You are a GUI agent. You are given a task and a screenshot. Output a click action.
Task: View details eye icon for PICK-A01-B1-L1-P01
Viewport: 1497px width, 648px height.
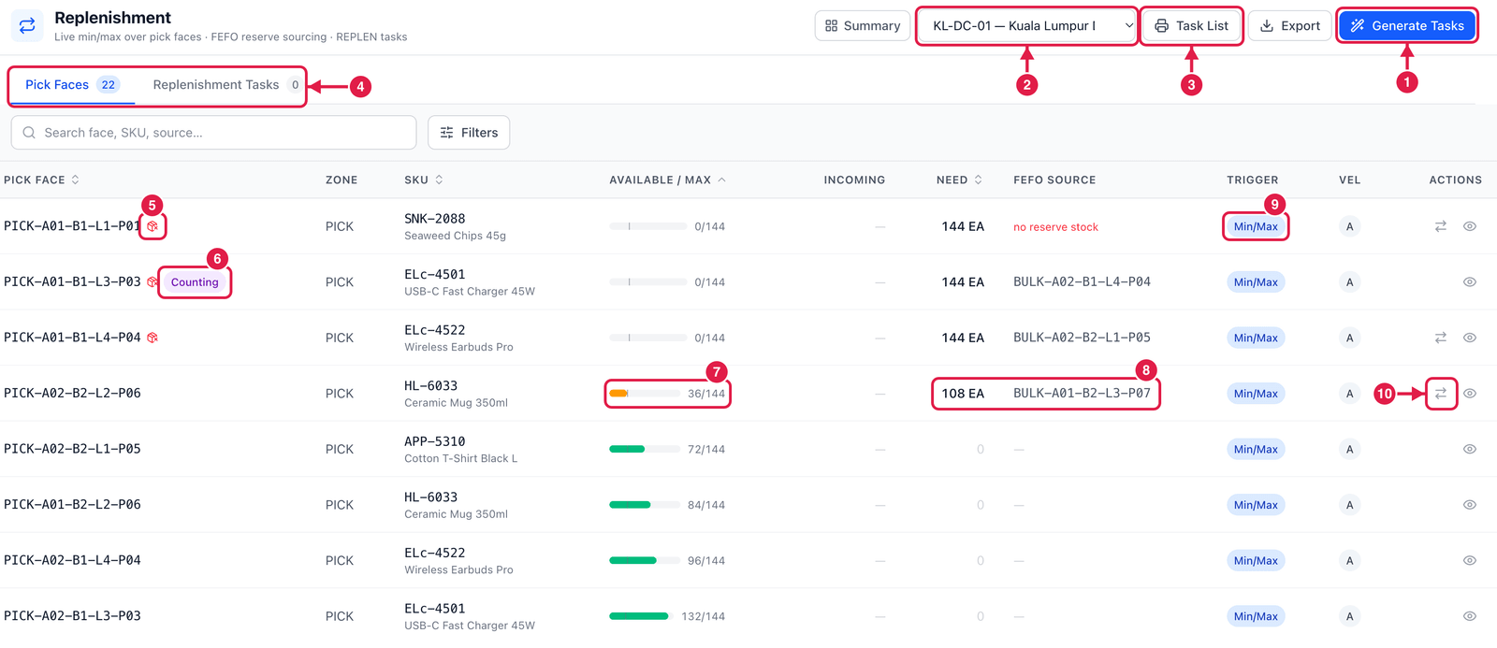[1470, 226]
